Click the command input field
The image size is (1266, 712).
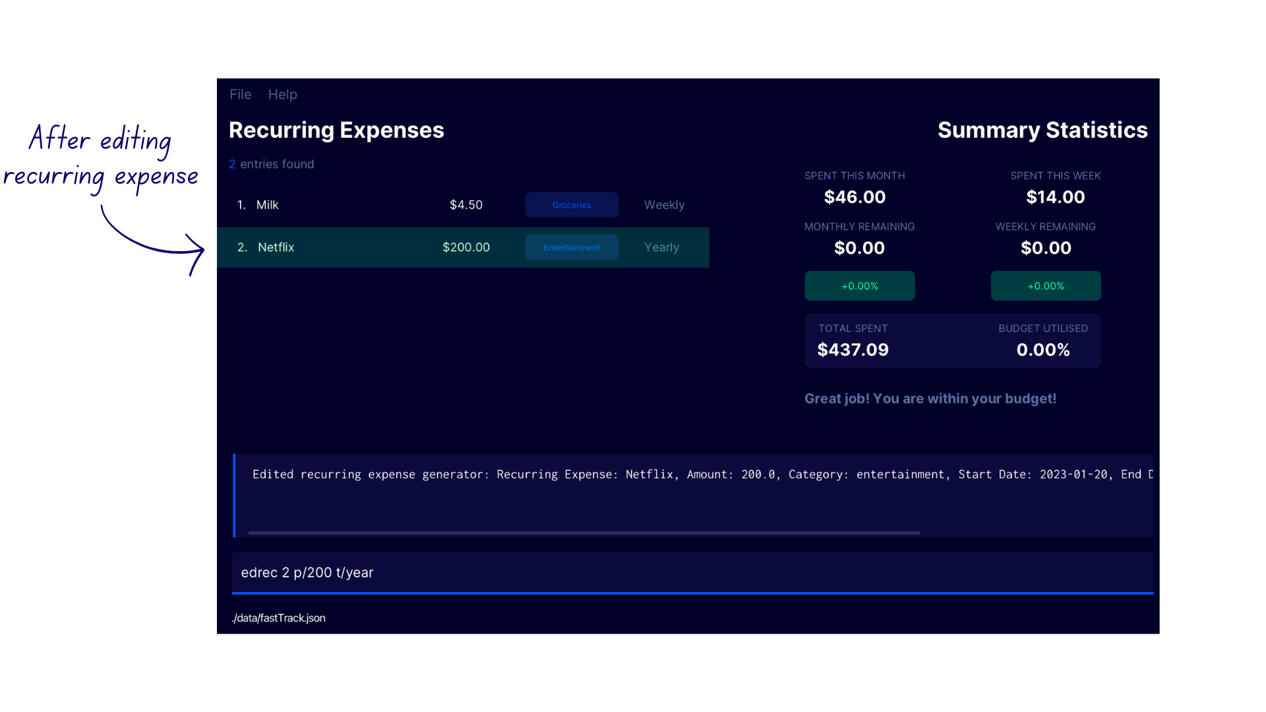click(692, 572)
